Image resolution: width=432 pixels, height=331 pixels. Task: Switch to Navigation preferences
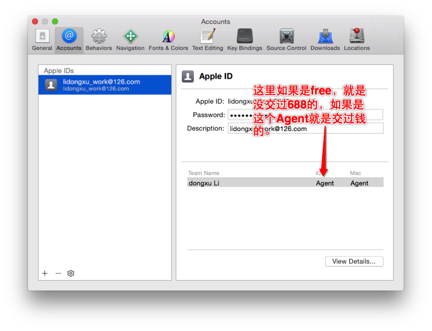click(x=130, y=40)
